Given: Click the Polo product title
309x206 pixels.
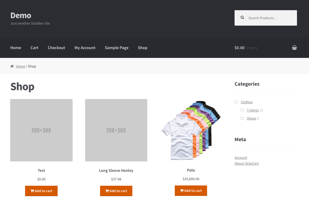Looking at the screenshot, I should pyautogui.click(x=191, y=170).
